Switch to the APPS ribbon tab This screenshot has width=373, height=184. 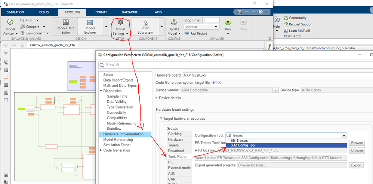pos(158,12)
